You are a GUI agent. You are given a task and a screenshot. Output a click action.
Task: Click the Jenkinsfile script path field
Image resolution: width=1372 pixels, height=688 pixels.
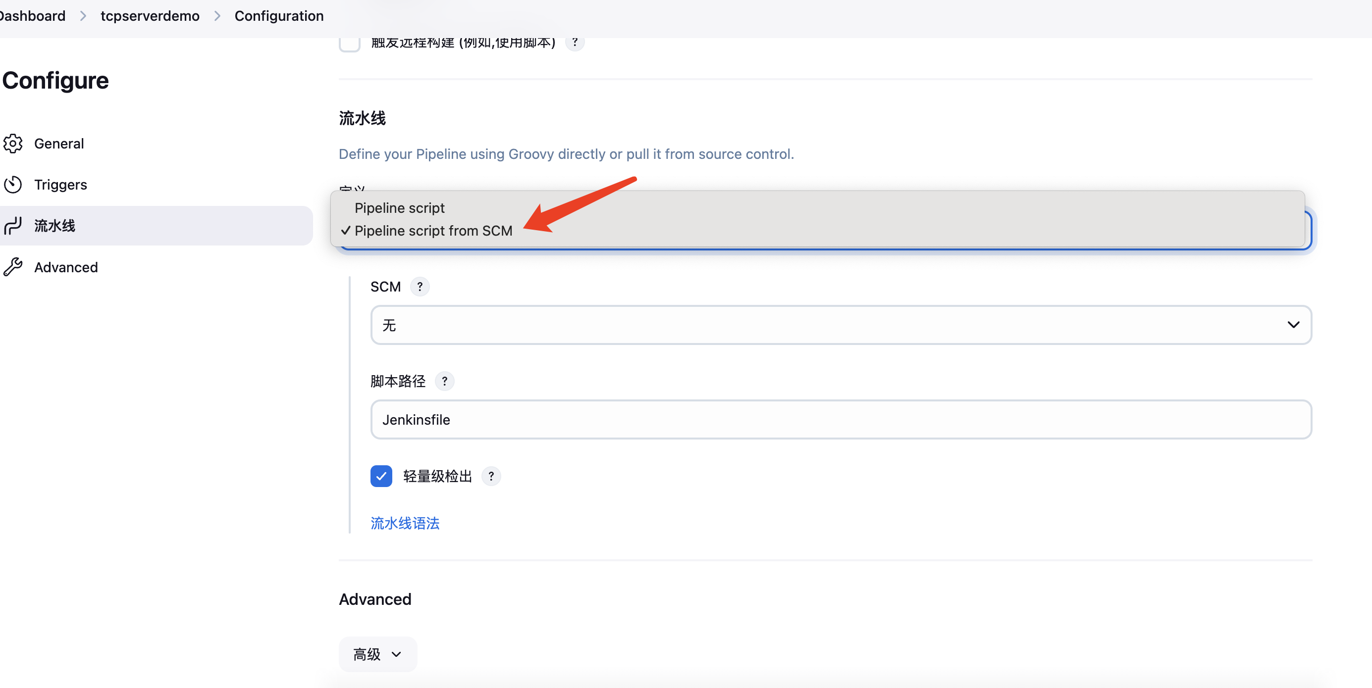[841, 420]
